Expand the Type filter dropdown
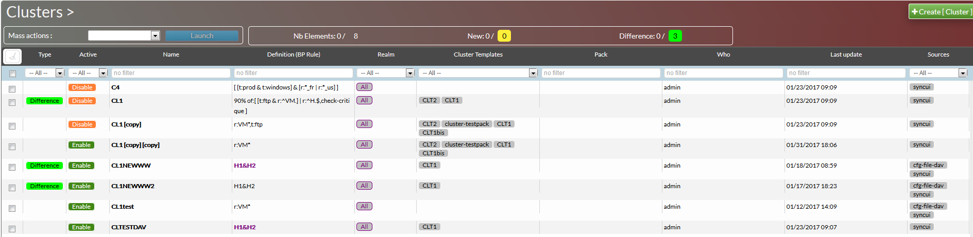This screenshot has height=237, width=973. point(45,73)
